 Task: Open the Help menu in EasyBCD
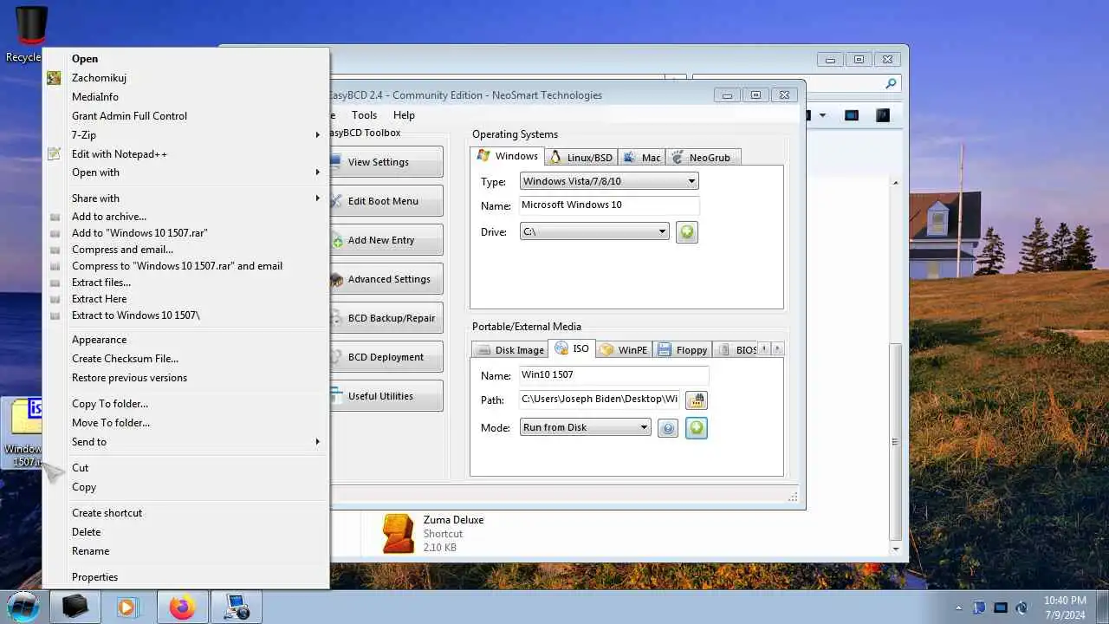pos(404,115)
